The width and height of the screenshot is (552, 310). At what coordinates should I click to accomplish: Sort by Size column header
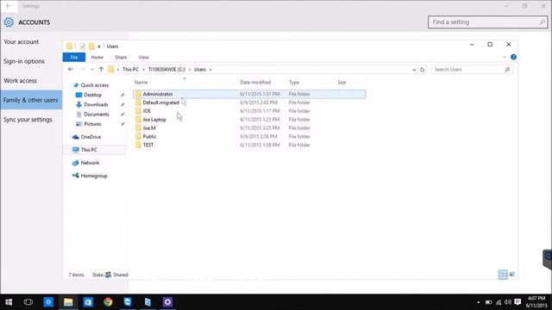click(x=342, y=83)
